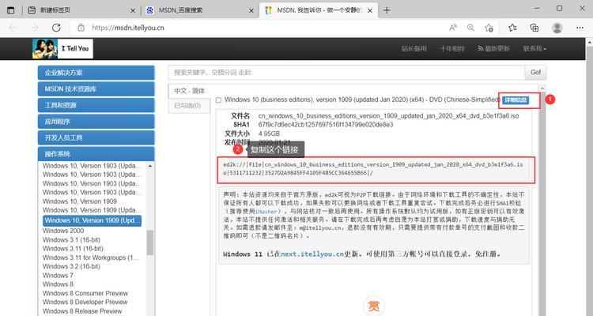This screenshot has width=593, height=316.
Task: Click the orange 赏 donate icon
Action: [374, 306]
